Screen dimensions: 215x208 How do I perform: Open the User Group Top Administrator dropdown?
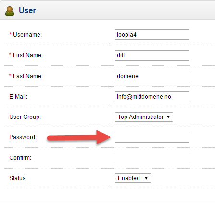pos(144,117)
